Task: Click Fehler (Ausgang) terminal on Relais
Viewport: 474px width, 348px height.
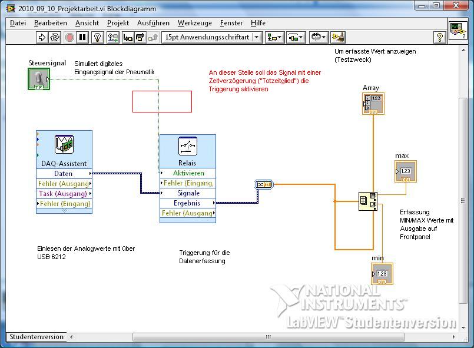Action: [188, 213]
